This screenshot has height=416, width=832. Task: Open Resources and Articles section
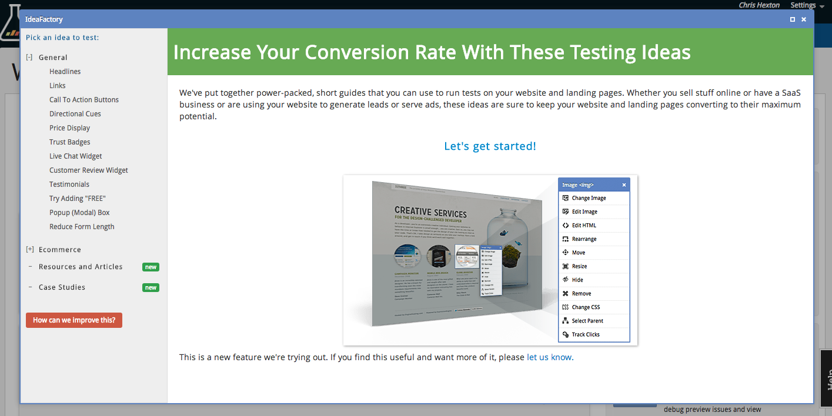(x=81, y=267)
